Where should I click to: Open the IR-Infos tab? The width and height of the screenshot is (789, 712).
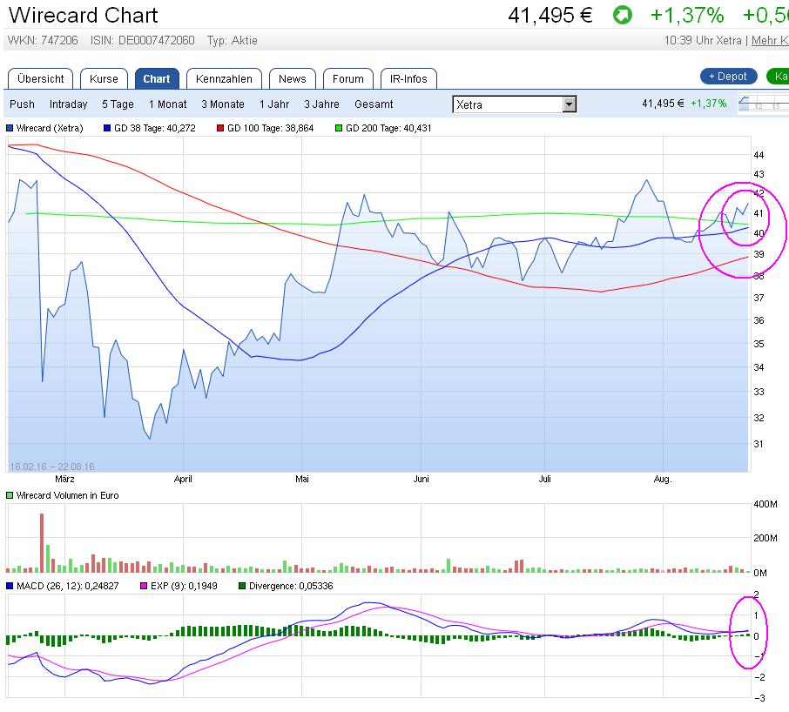pyautogui.click(x=408, y=78)
